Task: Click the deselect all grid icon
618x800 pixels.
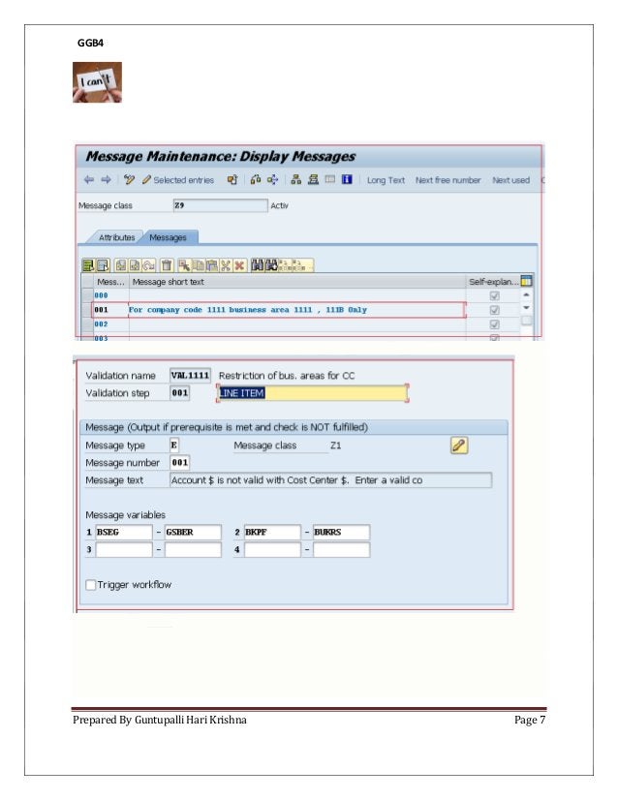Action: point(103,265)
